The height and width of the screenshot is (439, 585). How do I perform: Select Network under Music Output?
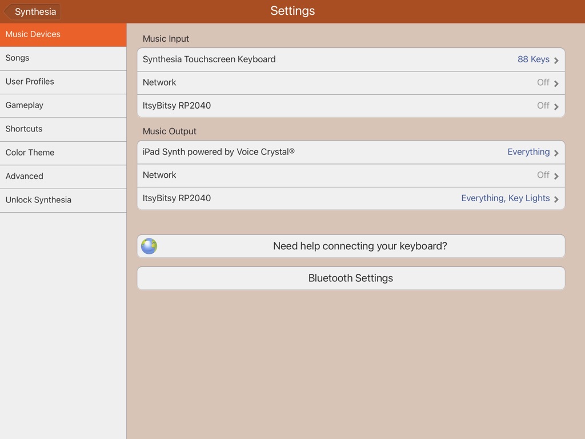pos(351,175)
